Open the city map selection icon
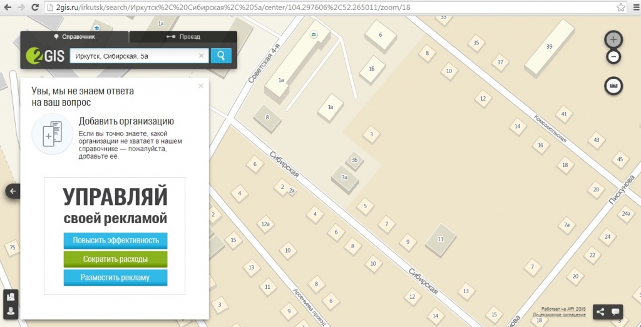This screenshot has width=641, height=327. pos(11,296)
